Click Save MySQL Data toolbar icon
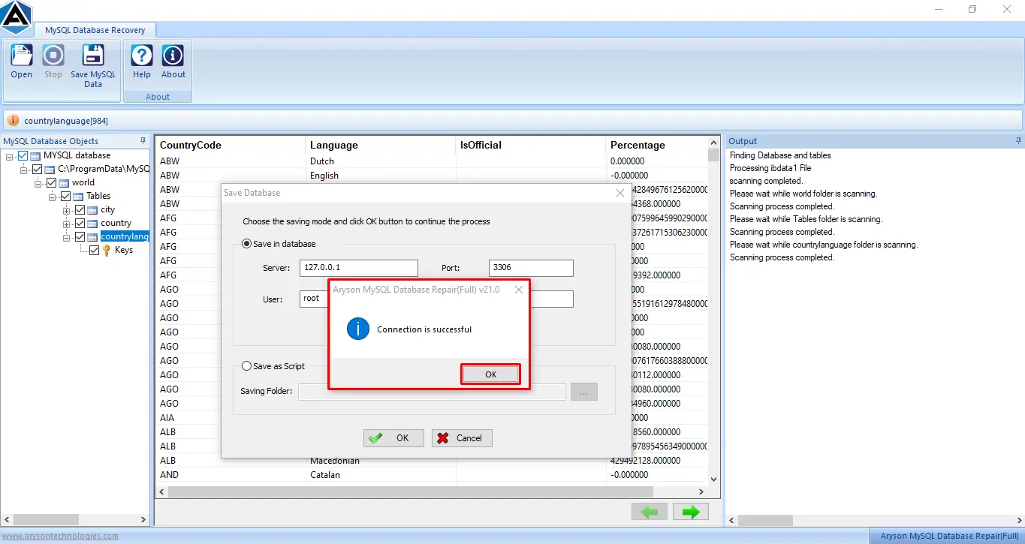Viewport: 1025px width, 544px height. [x=93, y=56]
